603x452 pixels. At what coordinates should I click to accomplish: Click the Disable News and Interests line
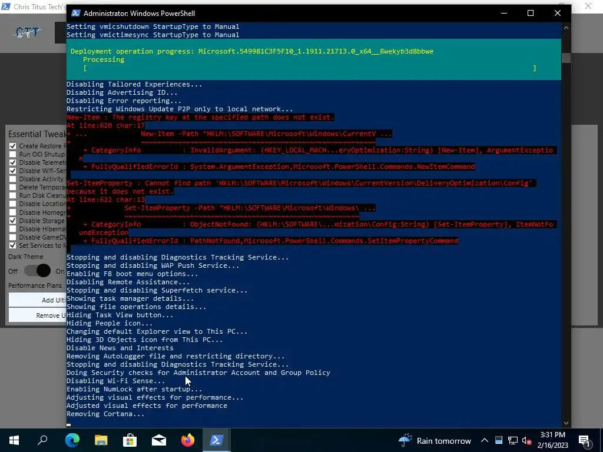[x=120, y=348]
